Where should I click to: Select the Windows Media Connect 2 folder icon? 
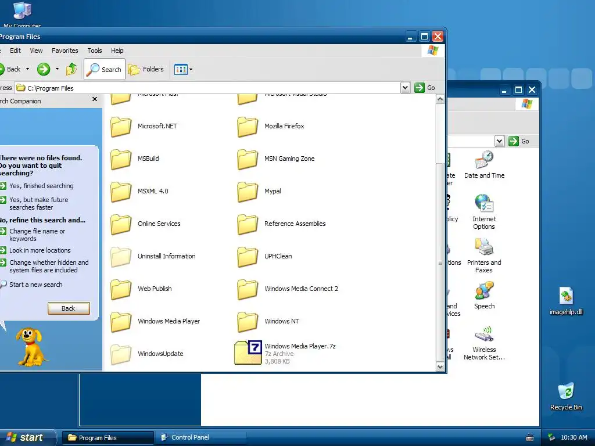[x=248, y=289]
